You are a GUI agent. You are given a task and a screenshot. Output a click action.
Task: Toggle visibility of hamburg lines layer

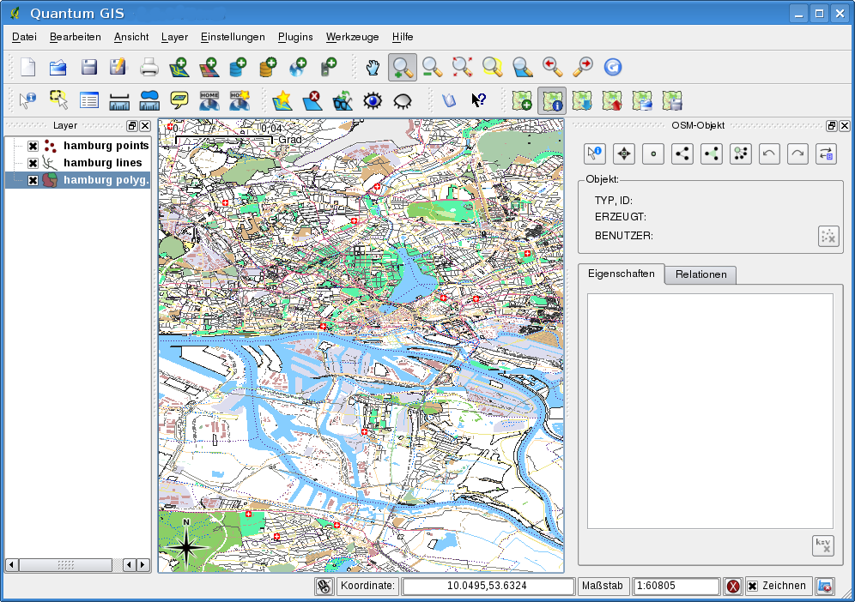click(33, 163)
